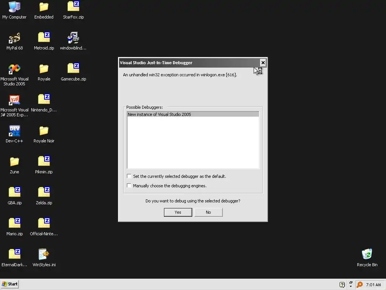Viewport: 386px width, 290px height.
Task: Click the magnifier search tray icon
Action: [360, 285]
